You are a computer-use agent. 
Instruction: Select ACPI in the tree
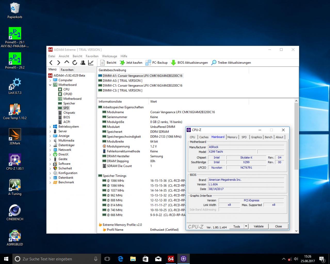pos(64,122)
